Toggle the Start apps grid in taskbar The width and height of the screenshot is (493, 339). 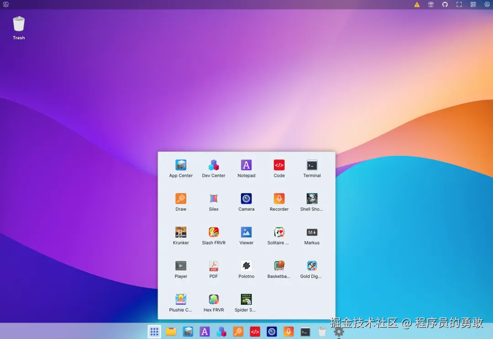(x=154, y=331)
